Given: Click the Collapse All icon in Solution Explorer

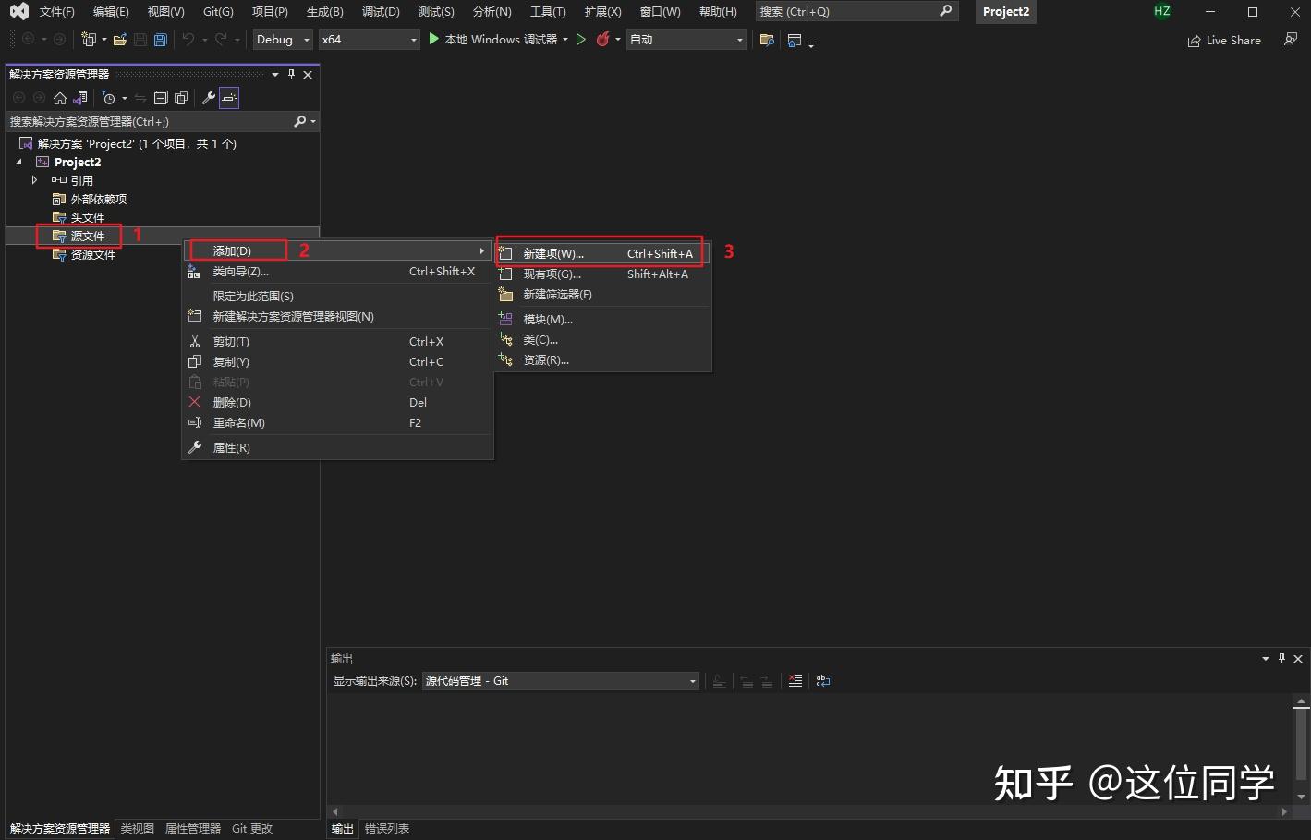Looking at the screenshot, I should pos(161,98).
